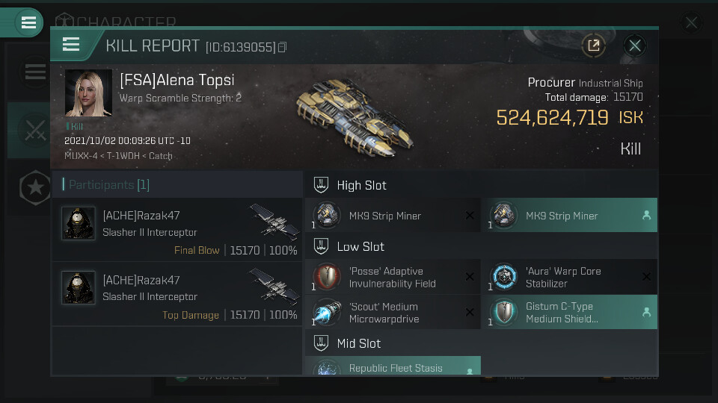This screenshot has height=403, width=718.
Task: Collapse the High Slot section
Action: point(322,185)
